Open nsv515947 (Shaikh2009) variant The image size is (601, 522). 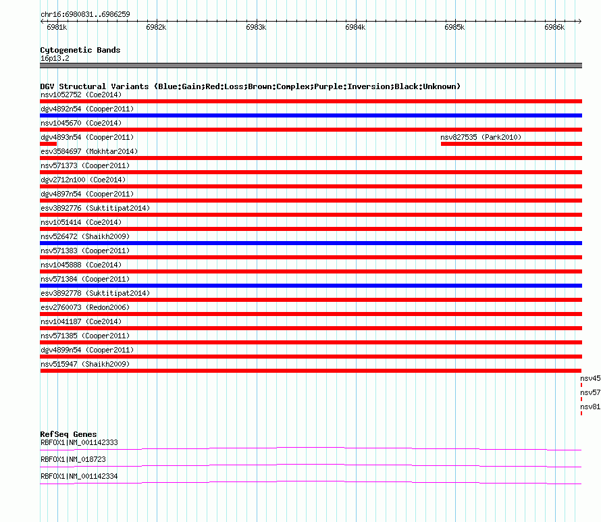click(x=85, y=364)
